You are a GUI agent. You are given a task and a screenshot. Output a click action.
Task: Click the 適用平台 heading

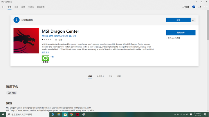pos(12,87)
